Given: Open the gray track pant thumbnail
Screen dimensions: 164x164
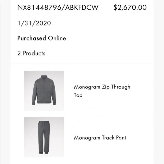Looking at the screenshot, I should (44, 137).
